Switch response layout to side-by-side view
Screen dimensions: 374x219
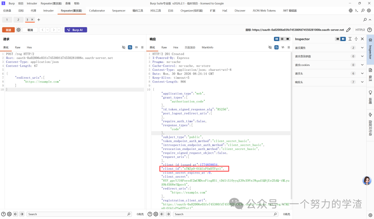click(x=277, y=39)
